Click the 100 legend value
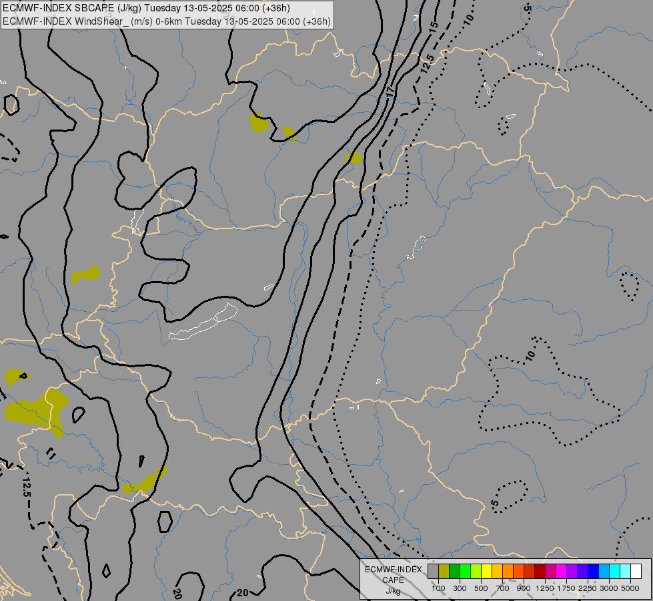653x601 pixels. point(438,588)
